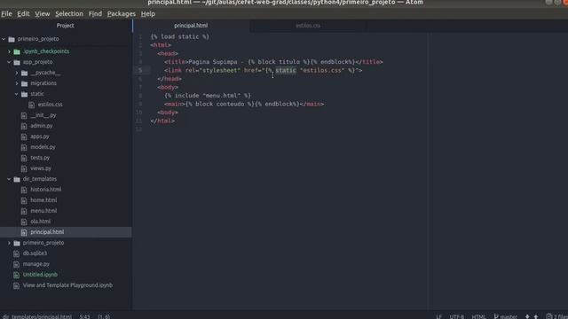Open apps.py in the tree

pyautogui.click(x=40, y=136)
